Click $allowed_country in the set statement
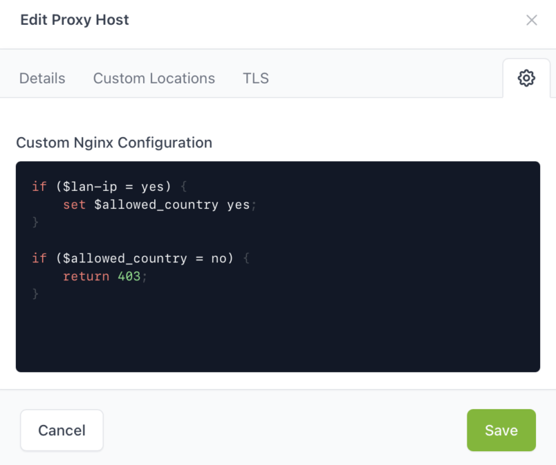Image resolution: width=556 pixels, height=465 pixels. 156,205
